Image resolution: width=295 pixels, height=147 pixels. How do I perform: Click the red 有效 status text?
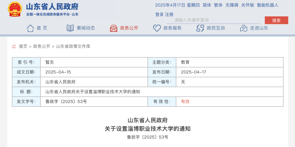click(185, 102)
